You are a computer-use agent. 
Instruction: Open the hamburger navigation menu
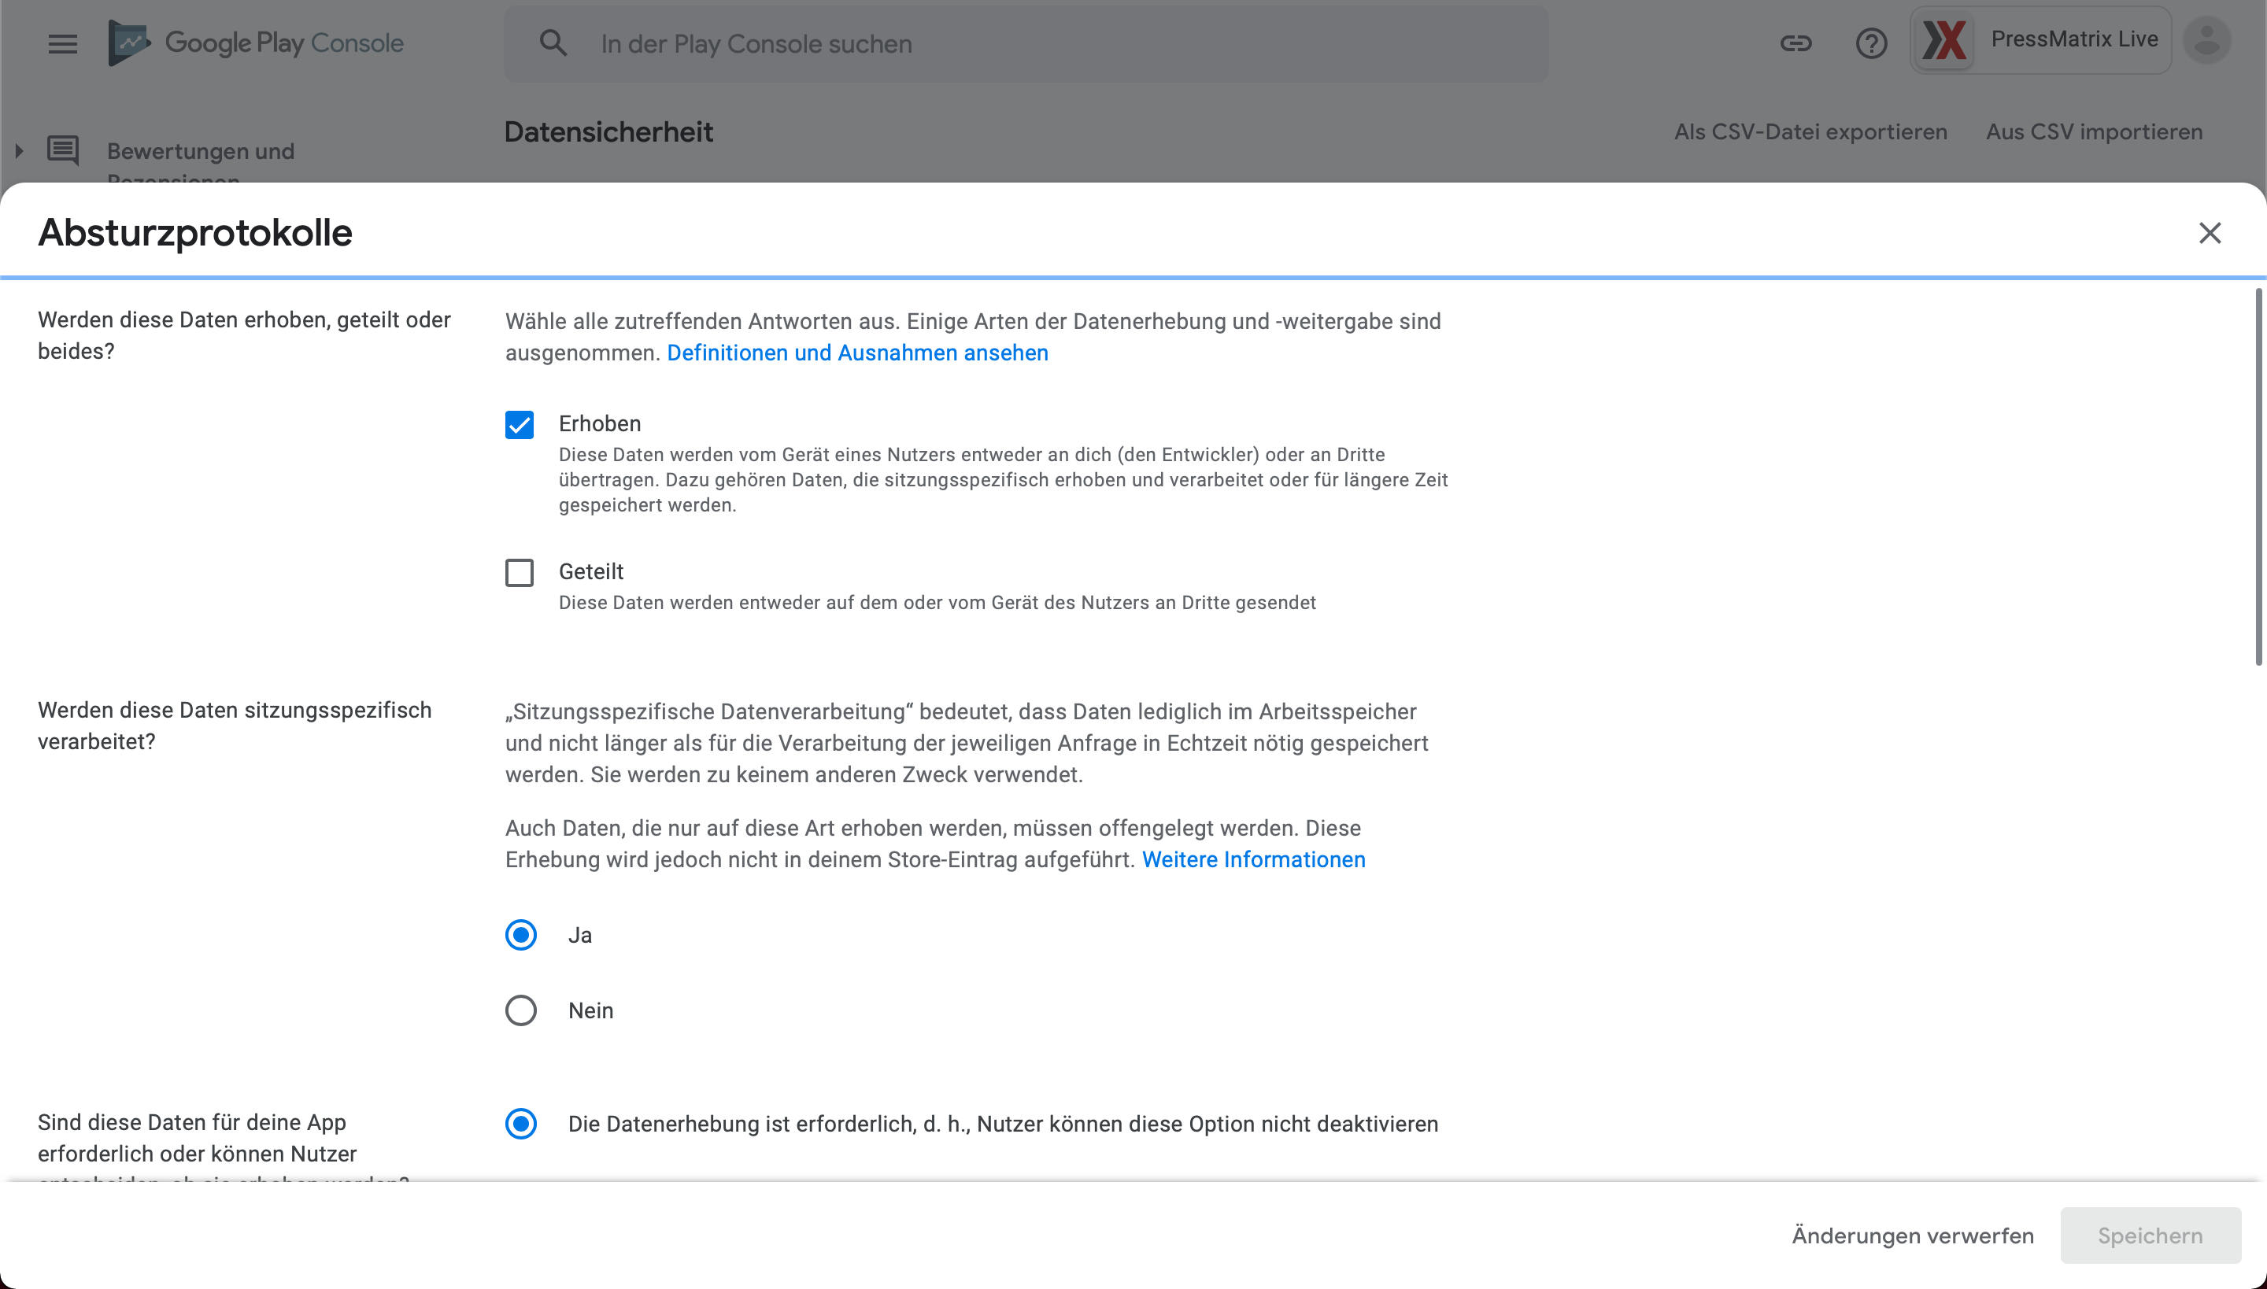tap(63, 43)
